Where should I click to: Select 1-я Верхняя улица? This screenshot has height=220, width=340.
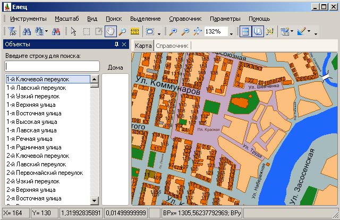point(48,105)
